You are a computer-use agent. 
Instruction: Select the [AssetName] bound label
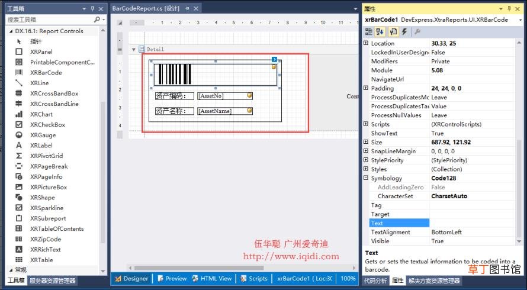point(225,111)
